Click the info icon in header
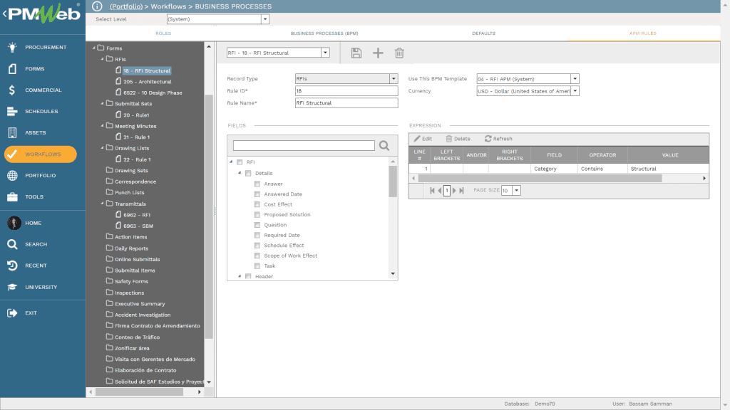The width and height of the screenshot is (730, 410). 97,6
